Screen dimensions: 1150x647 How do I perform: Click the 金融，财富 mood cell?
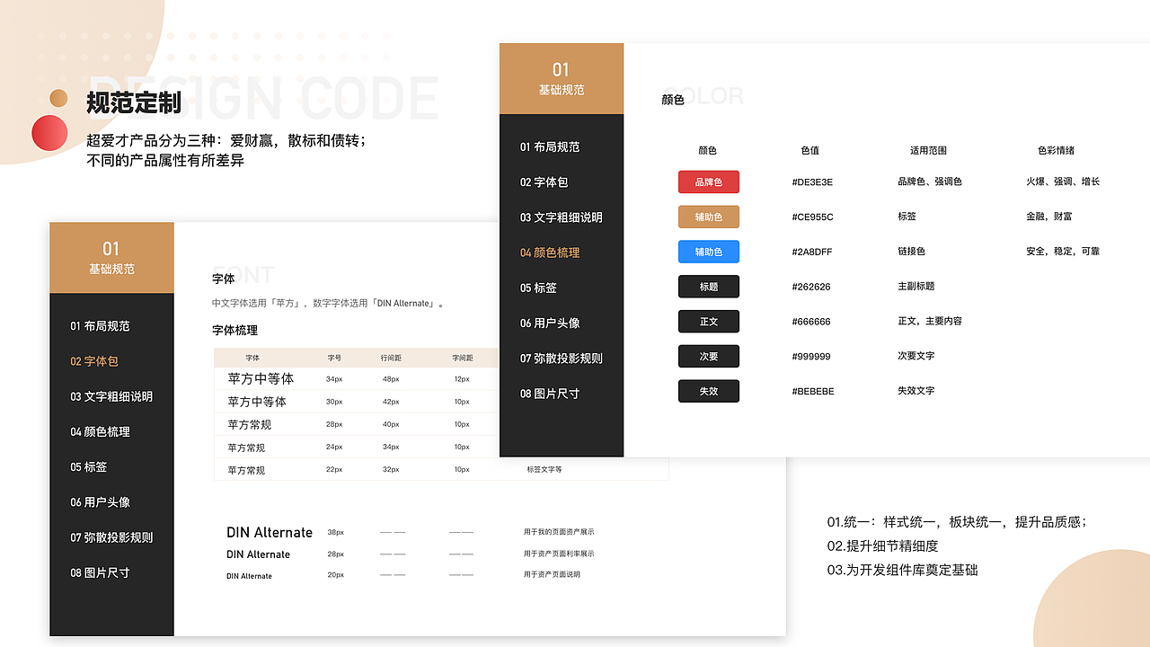(1048, 217)
